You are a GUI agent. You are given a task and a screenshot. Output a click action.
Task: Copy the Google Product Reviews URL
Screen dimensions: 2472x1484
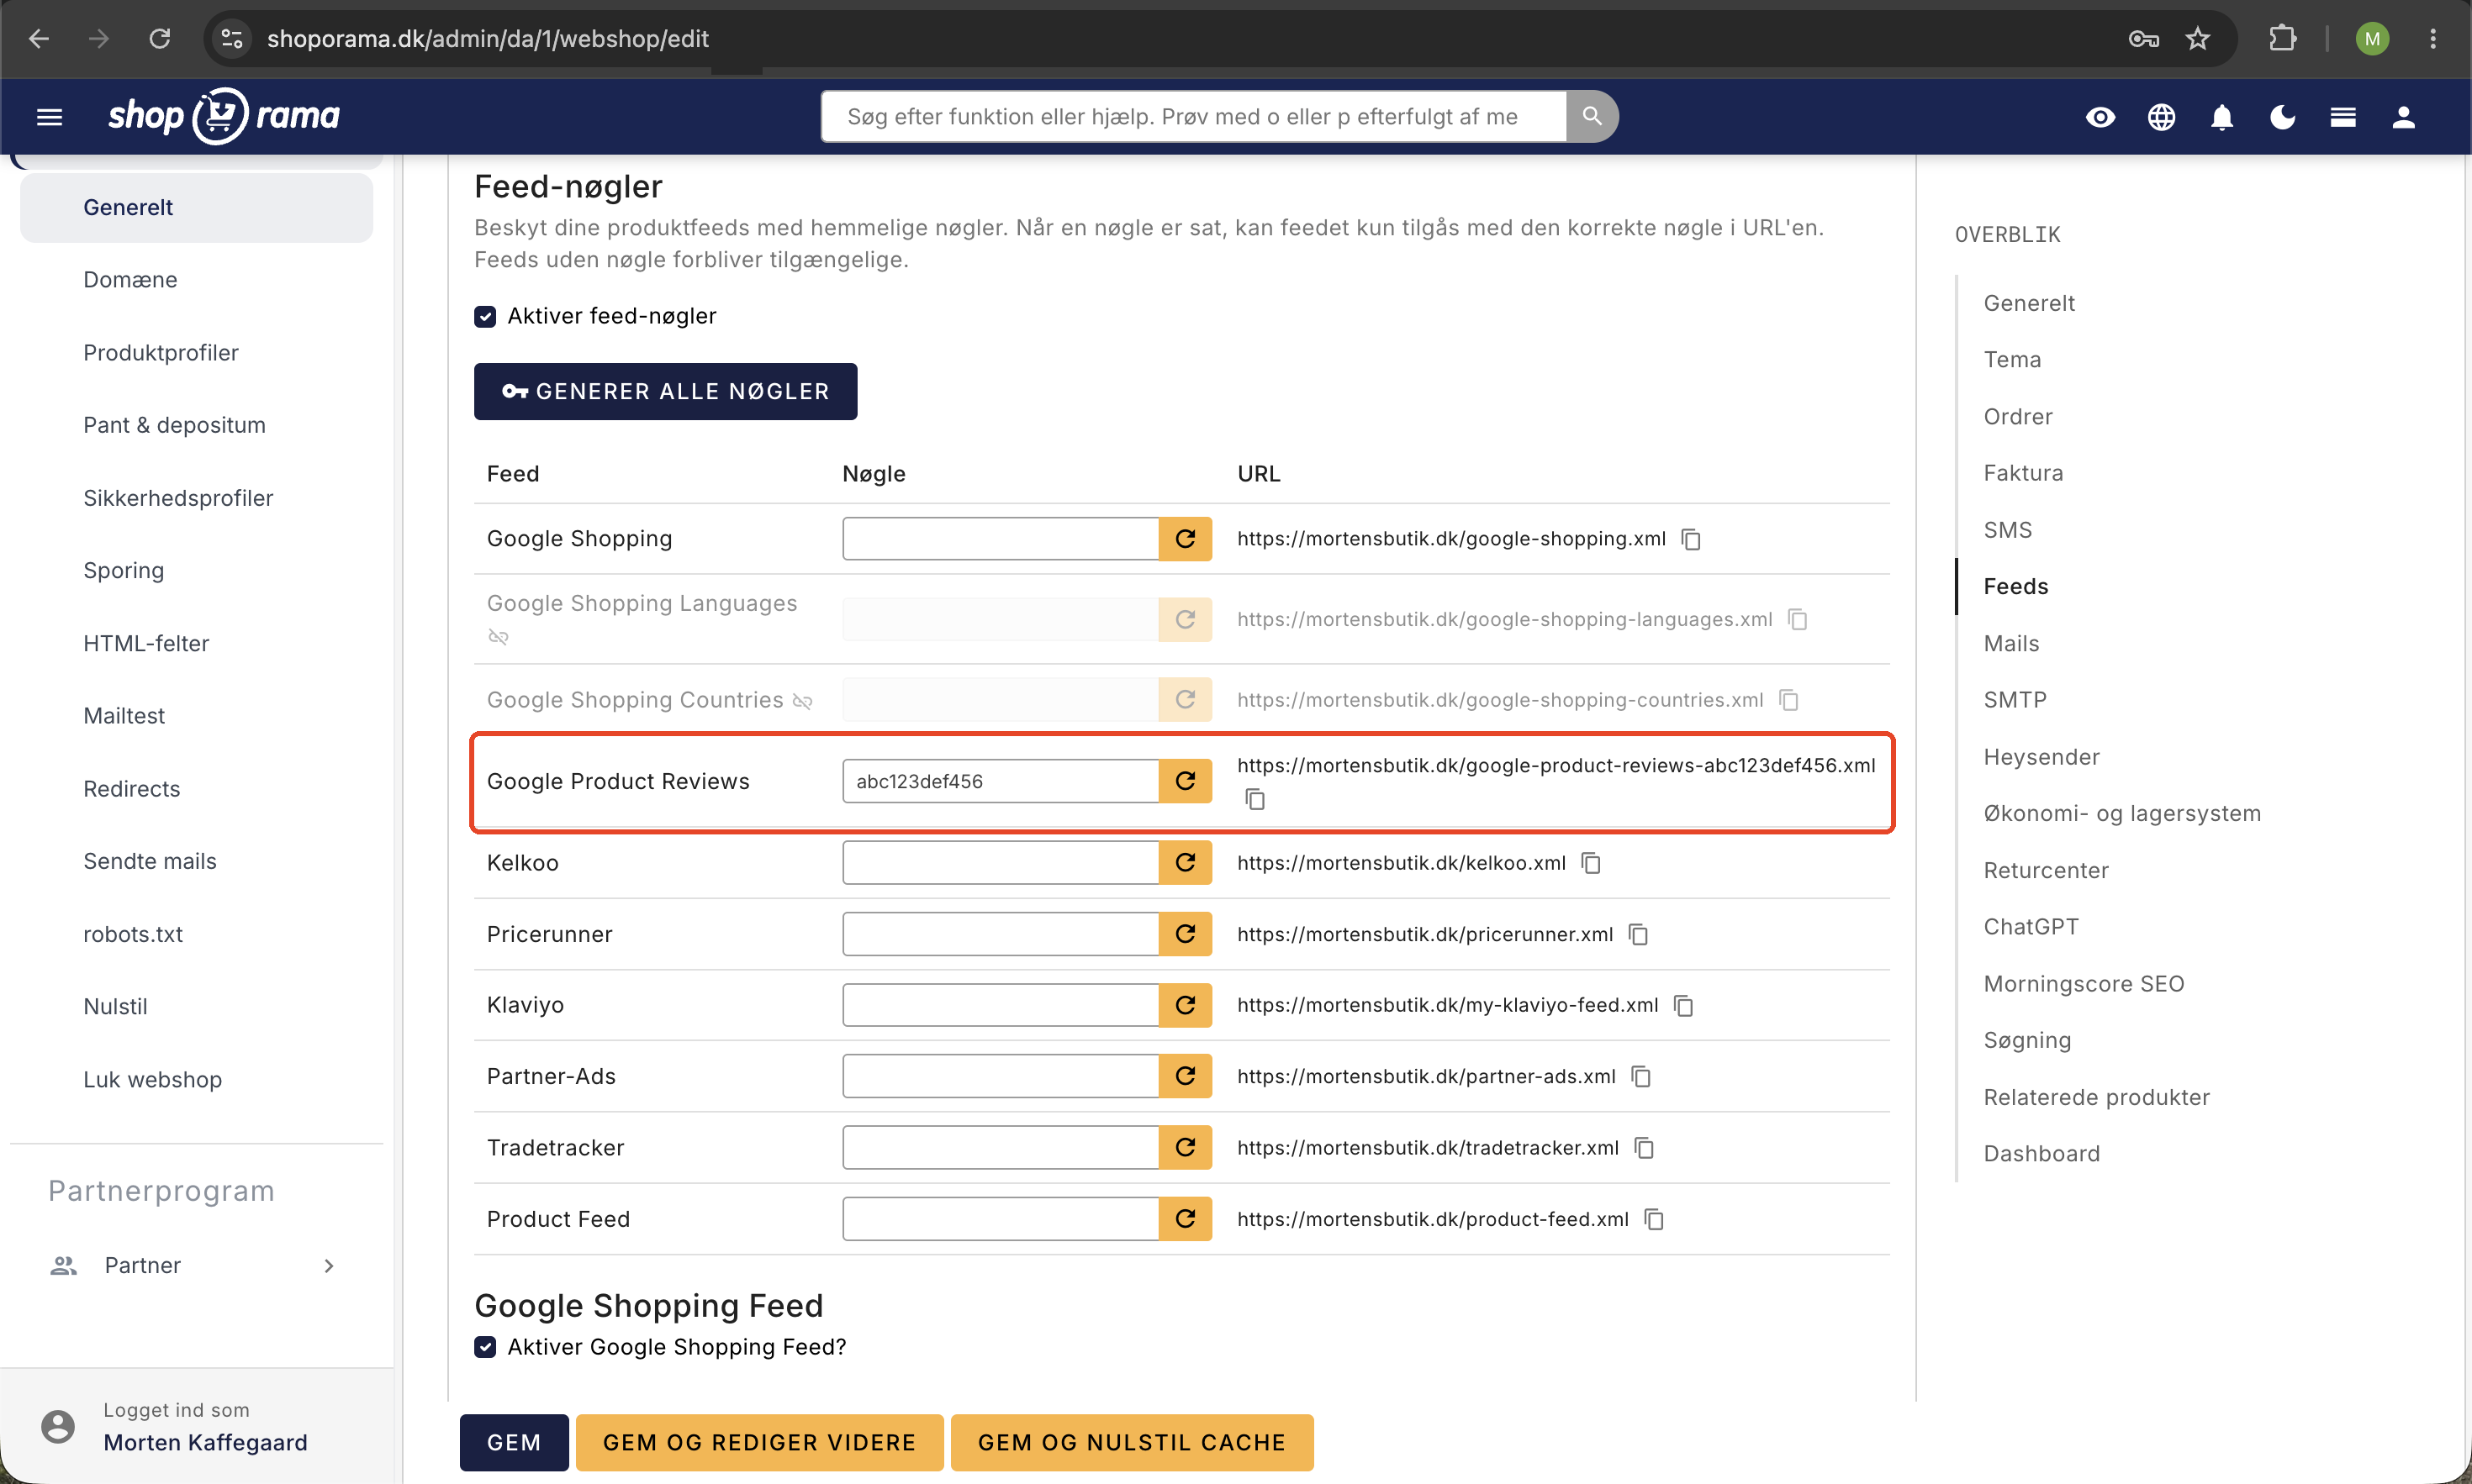click(x=1254, y=799)
